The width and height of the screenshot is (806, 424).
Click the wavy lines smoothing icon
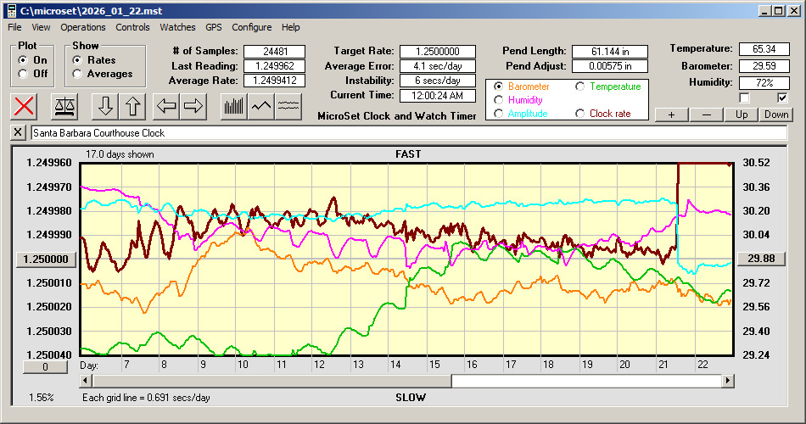[289, 106]
